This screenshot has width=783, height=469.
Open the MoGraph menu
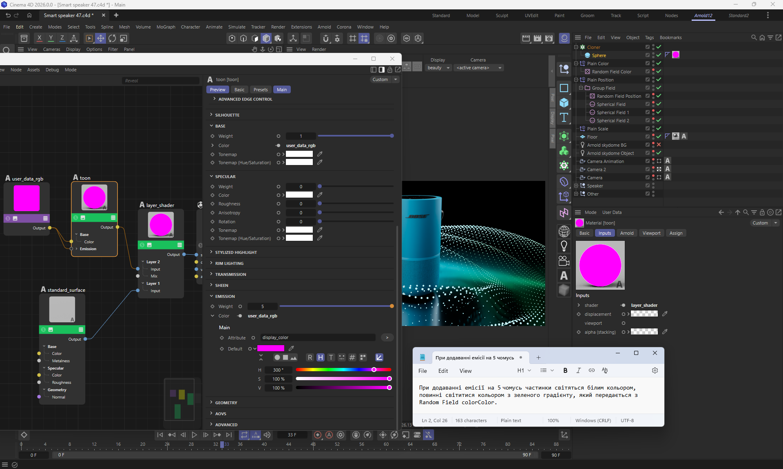(166, 27)
